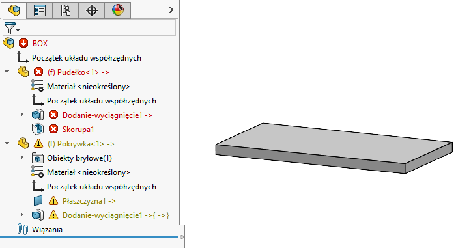Collapse the Pudełko<1> component node
The image size is (471, 248).
click(x=7, y=72)
